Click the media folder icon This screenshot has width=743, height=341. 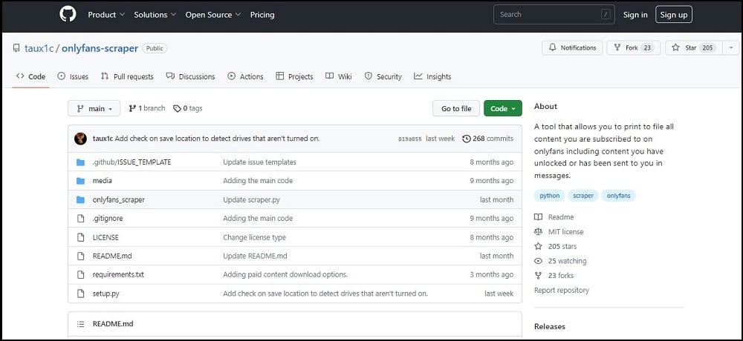80,181
